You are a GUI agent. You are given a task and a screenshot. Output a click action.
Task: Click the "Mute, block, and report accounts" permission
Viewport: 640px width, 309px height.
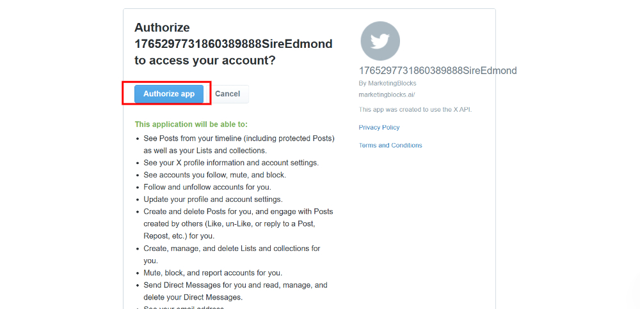tap(212, 273)
